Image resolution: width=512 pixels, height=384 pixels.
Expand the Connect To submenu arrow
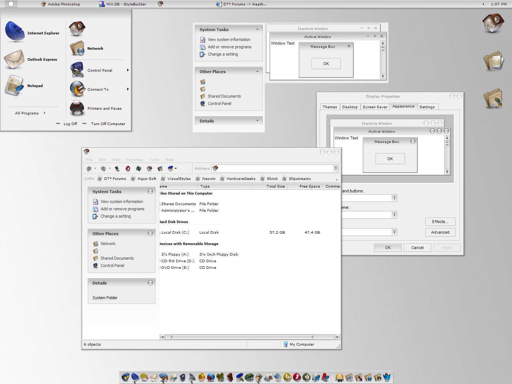128,89
